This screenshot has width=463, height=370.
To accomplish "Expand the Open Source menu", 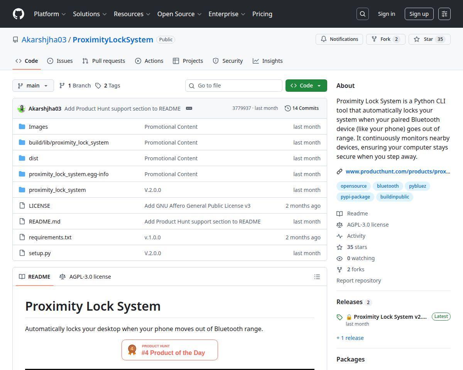I will [x=179, y=14].
